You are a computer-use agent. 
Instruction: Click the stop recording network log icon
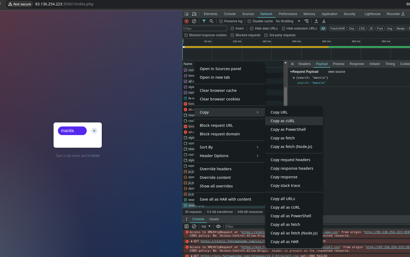pos(187,21)
